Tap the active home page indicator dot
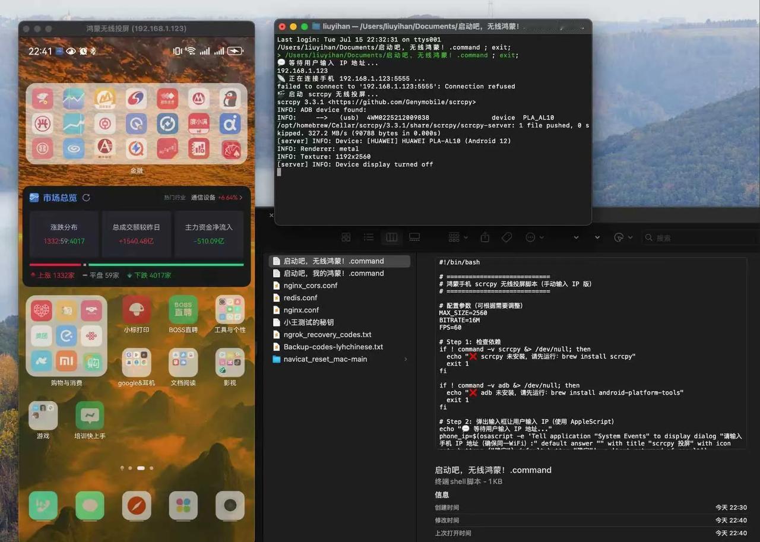The width and height of the screenshot is (760, 542). [x=141, y=468]
